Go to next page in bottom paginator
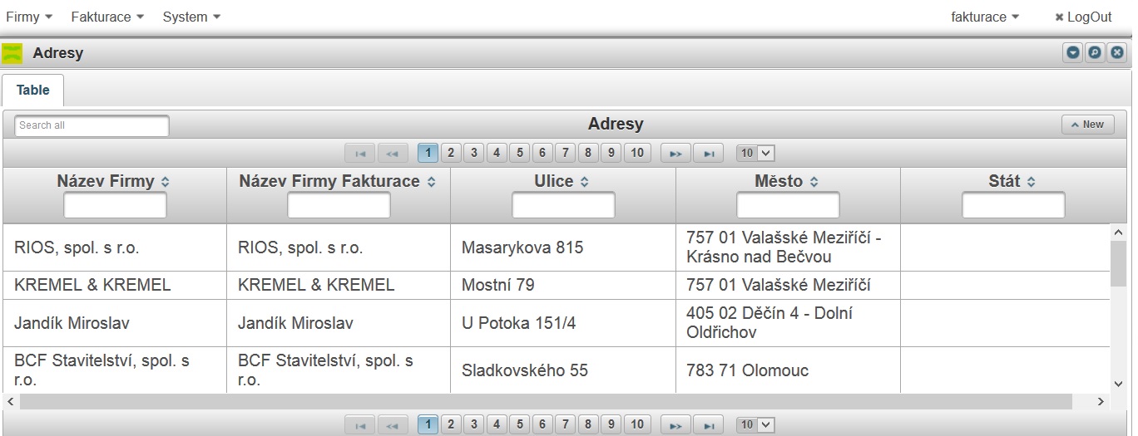The height and width of the screenshot is (436, 1138). point(675,424)
